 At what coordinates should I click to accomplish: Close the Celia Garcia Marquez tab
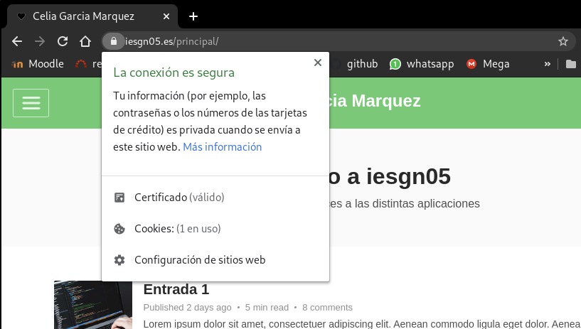click(166, 16)
